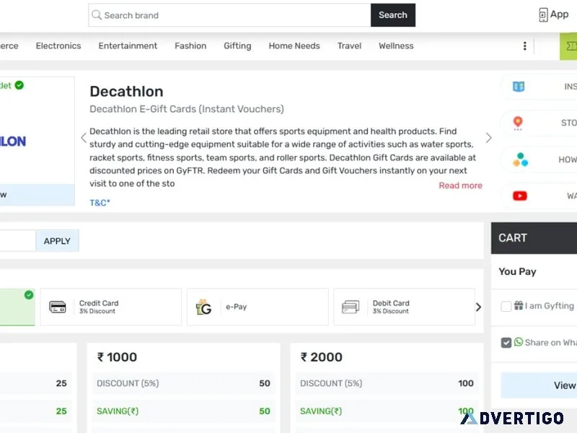Click DISCOUNT (5%) row in ₹1000 card
The height and width of the screenshot is (433, 577).
183,383
